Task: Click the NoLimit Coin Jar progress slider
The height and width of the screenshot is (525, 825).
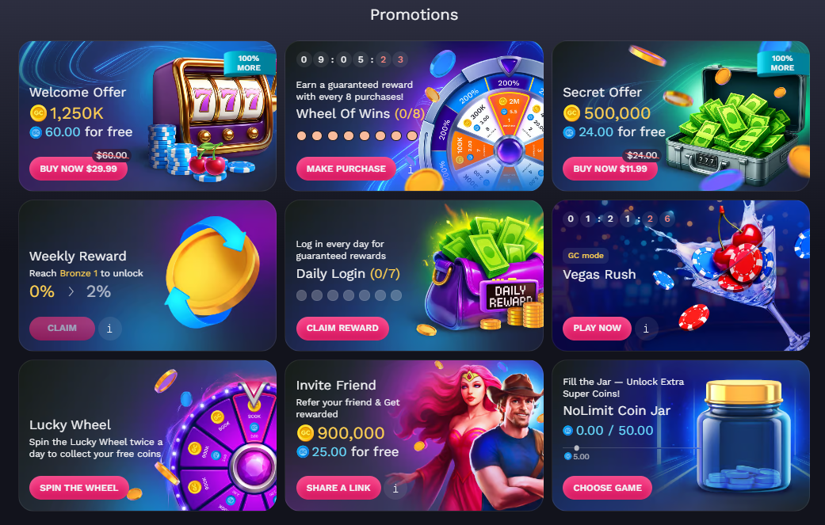Action: coord(632,448)
